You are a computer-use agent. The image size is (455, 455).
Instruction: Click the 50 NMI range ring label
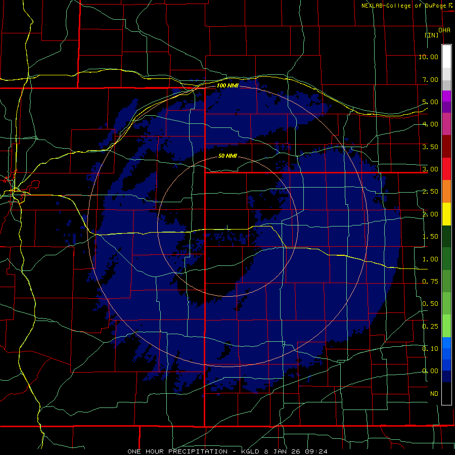227,156
